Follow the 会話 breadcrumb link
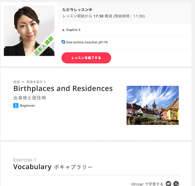 17,82
